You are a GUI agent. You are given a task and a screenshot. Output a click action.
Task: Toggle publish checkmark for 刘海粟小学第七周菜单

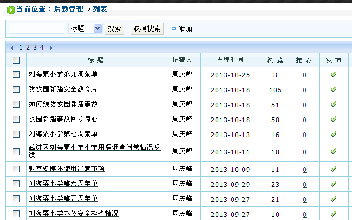click(x=334, y=135)
